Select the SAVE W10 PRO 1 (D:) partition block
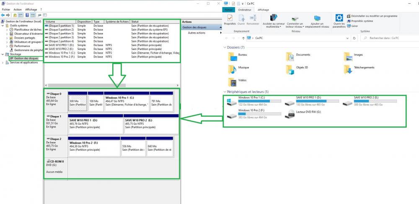Screen dimensions: 419x204 [x=96, y=126]
